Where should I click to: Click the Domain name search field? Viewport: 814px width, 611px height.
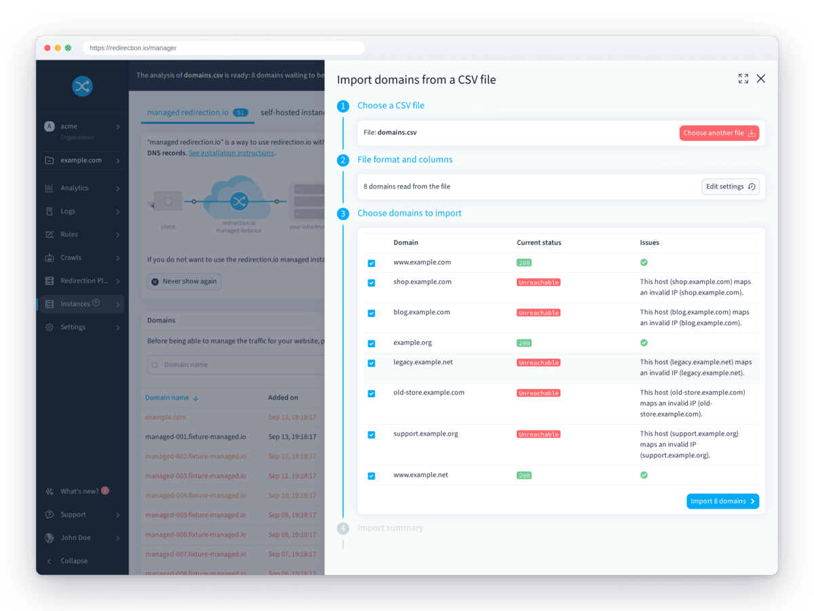tap(235, 365)
